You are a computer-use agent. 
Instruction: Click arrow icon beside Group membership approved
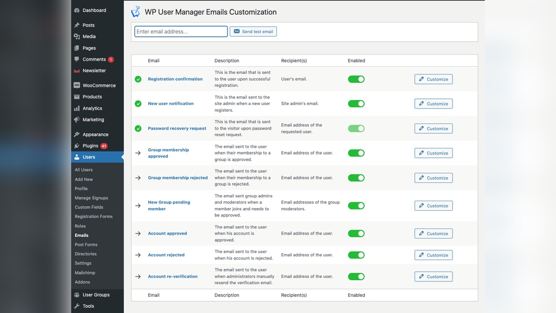[138, 153]
